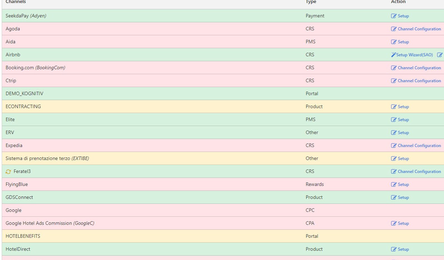Click the Rewards type cell for FlyingBlue
The height and width of the screenshot is (260, 444).
coord(315,184)
